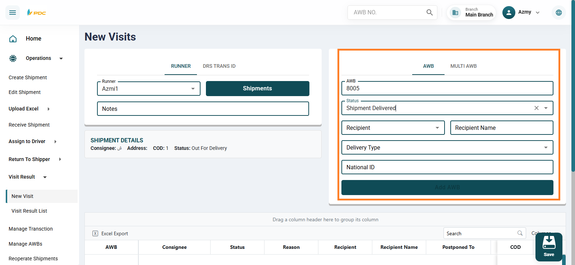Open Visit Result List in sidebar
Viewport: 575px width, 265px height.
pyautogui.click(x=29, y=211)
